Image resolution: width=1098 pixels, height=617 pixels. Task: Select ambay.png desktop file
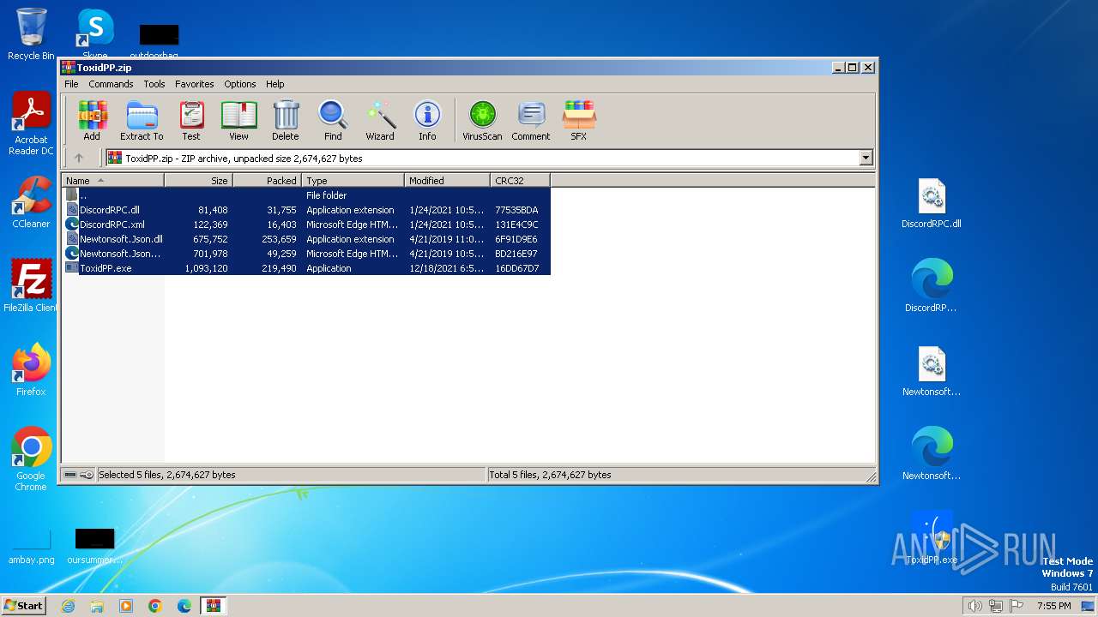[x=31, y=547]
